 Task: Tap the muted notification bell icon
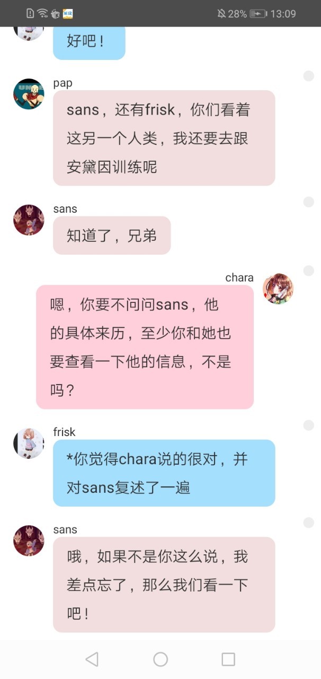coord(221,13)
